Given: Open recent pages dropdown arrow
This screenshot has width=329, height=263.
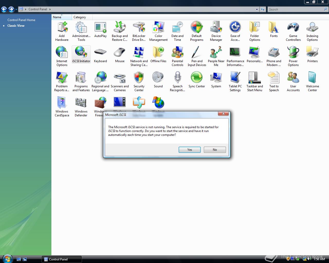Looking at the screenshot, I should click(x=16, y=10).
